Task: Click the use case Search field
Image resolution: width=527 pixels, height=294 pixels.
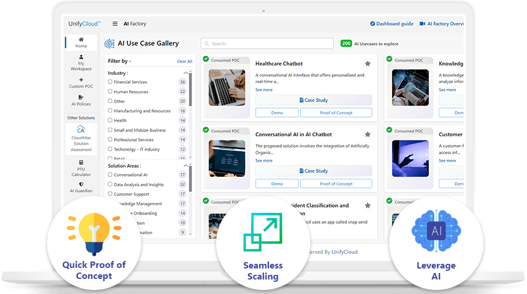Action: click(x=267, y=43)
